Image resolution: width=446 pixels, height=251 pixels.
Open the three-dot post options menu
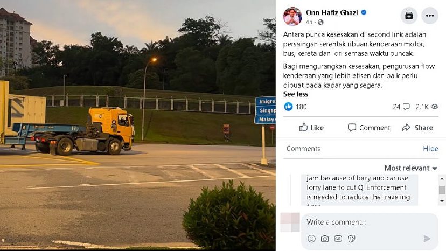[430, 16]
